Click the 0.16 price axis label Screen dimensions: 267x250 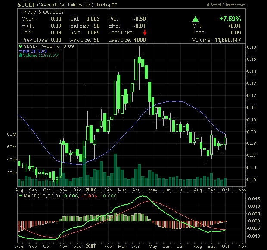(x=251, y=47)
